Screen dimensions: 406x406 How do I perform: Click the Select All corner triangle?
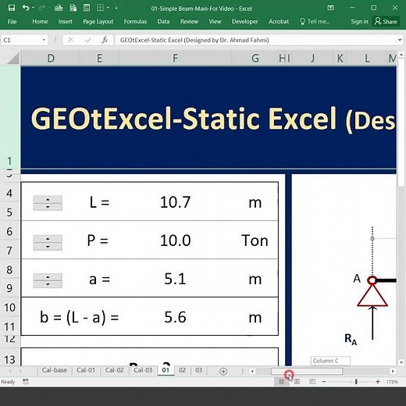click(13, 58)
